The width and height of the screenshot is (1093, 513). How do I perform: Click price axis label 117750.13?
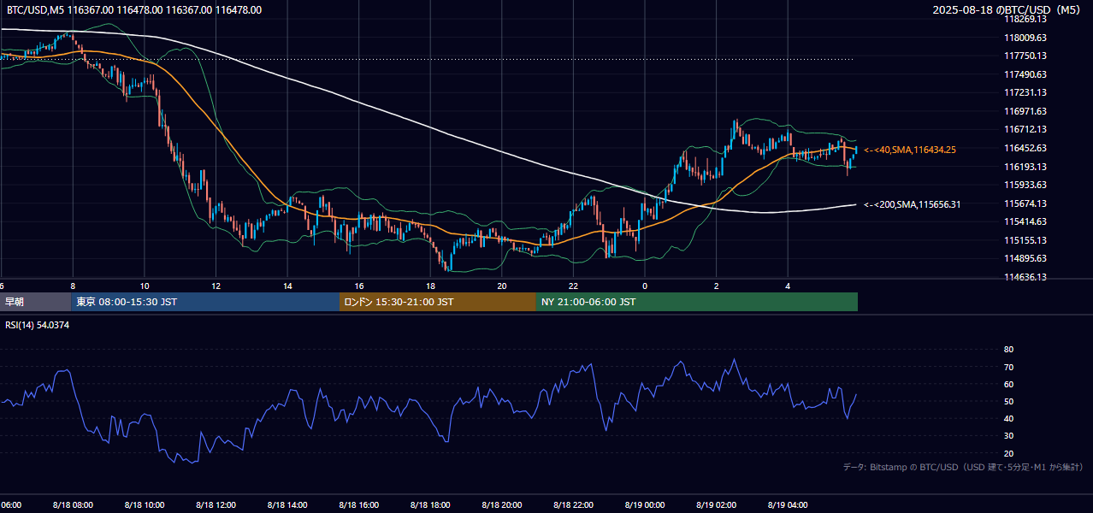coord(1025,56)
